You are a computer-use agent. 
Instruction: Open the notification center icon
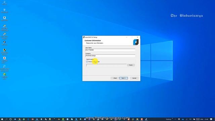click(211, 119)
